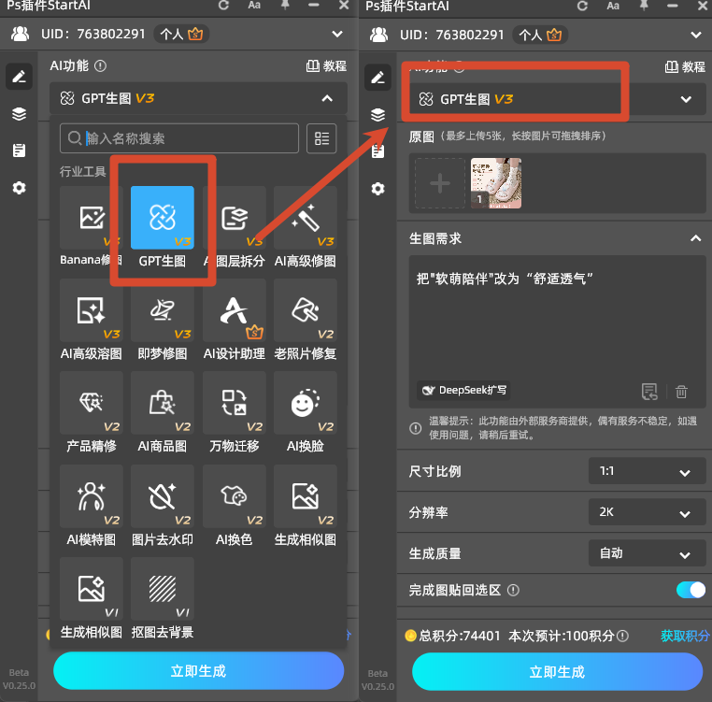Click the Aa font icon in left title bar
This screenshot has width=712, height=702.
(x=254, y=5)
